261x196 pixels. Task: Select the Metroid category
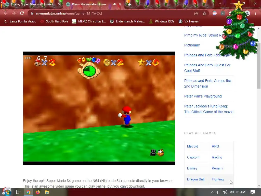pos(192,146)
